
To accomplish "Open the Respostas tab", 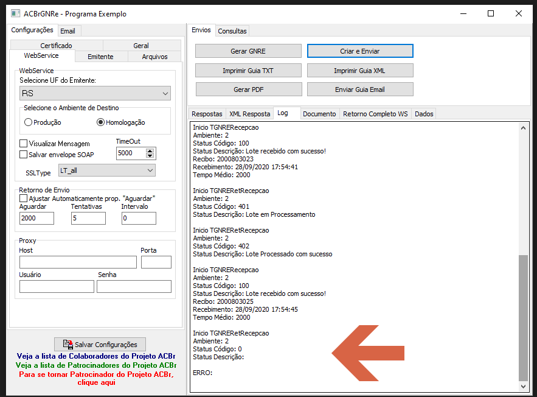I will point(207,114).
